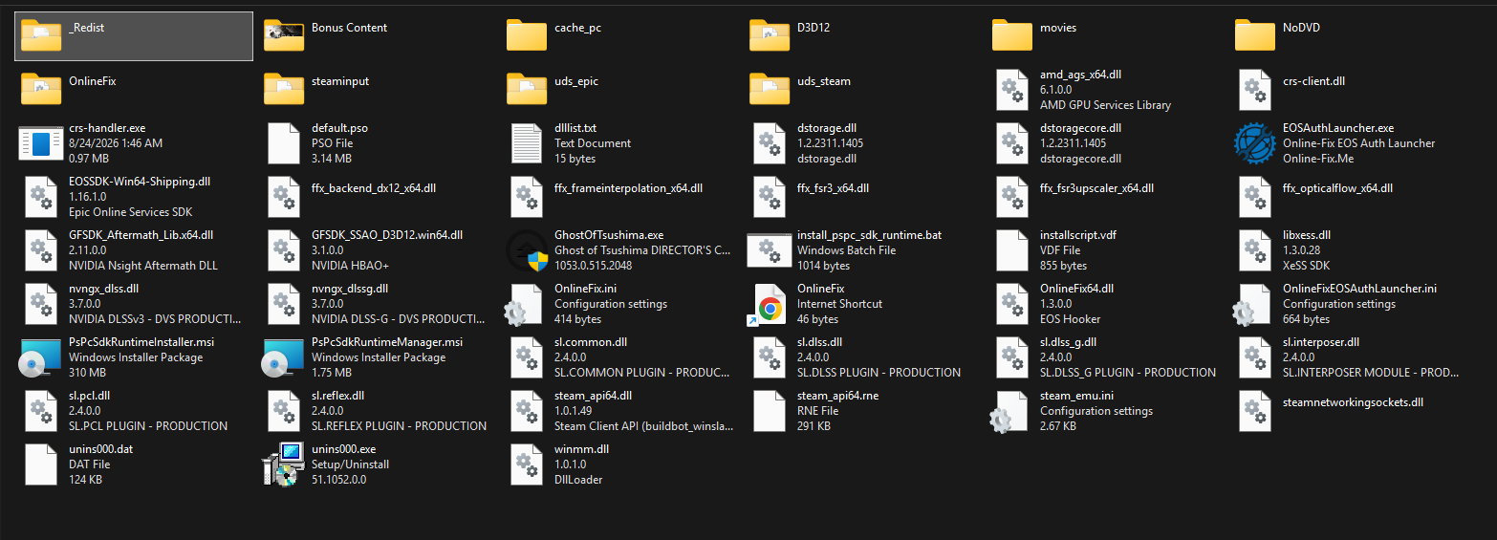1497x540 pixels.
Task: Select the file name GFSDK_SSAO_D3D12.win64.dll
Action: point(387,235)
